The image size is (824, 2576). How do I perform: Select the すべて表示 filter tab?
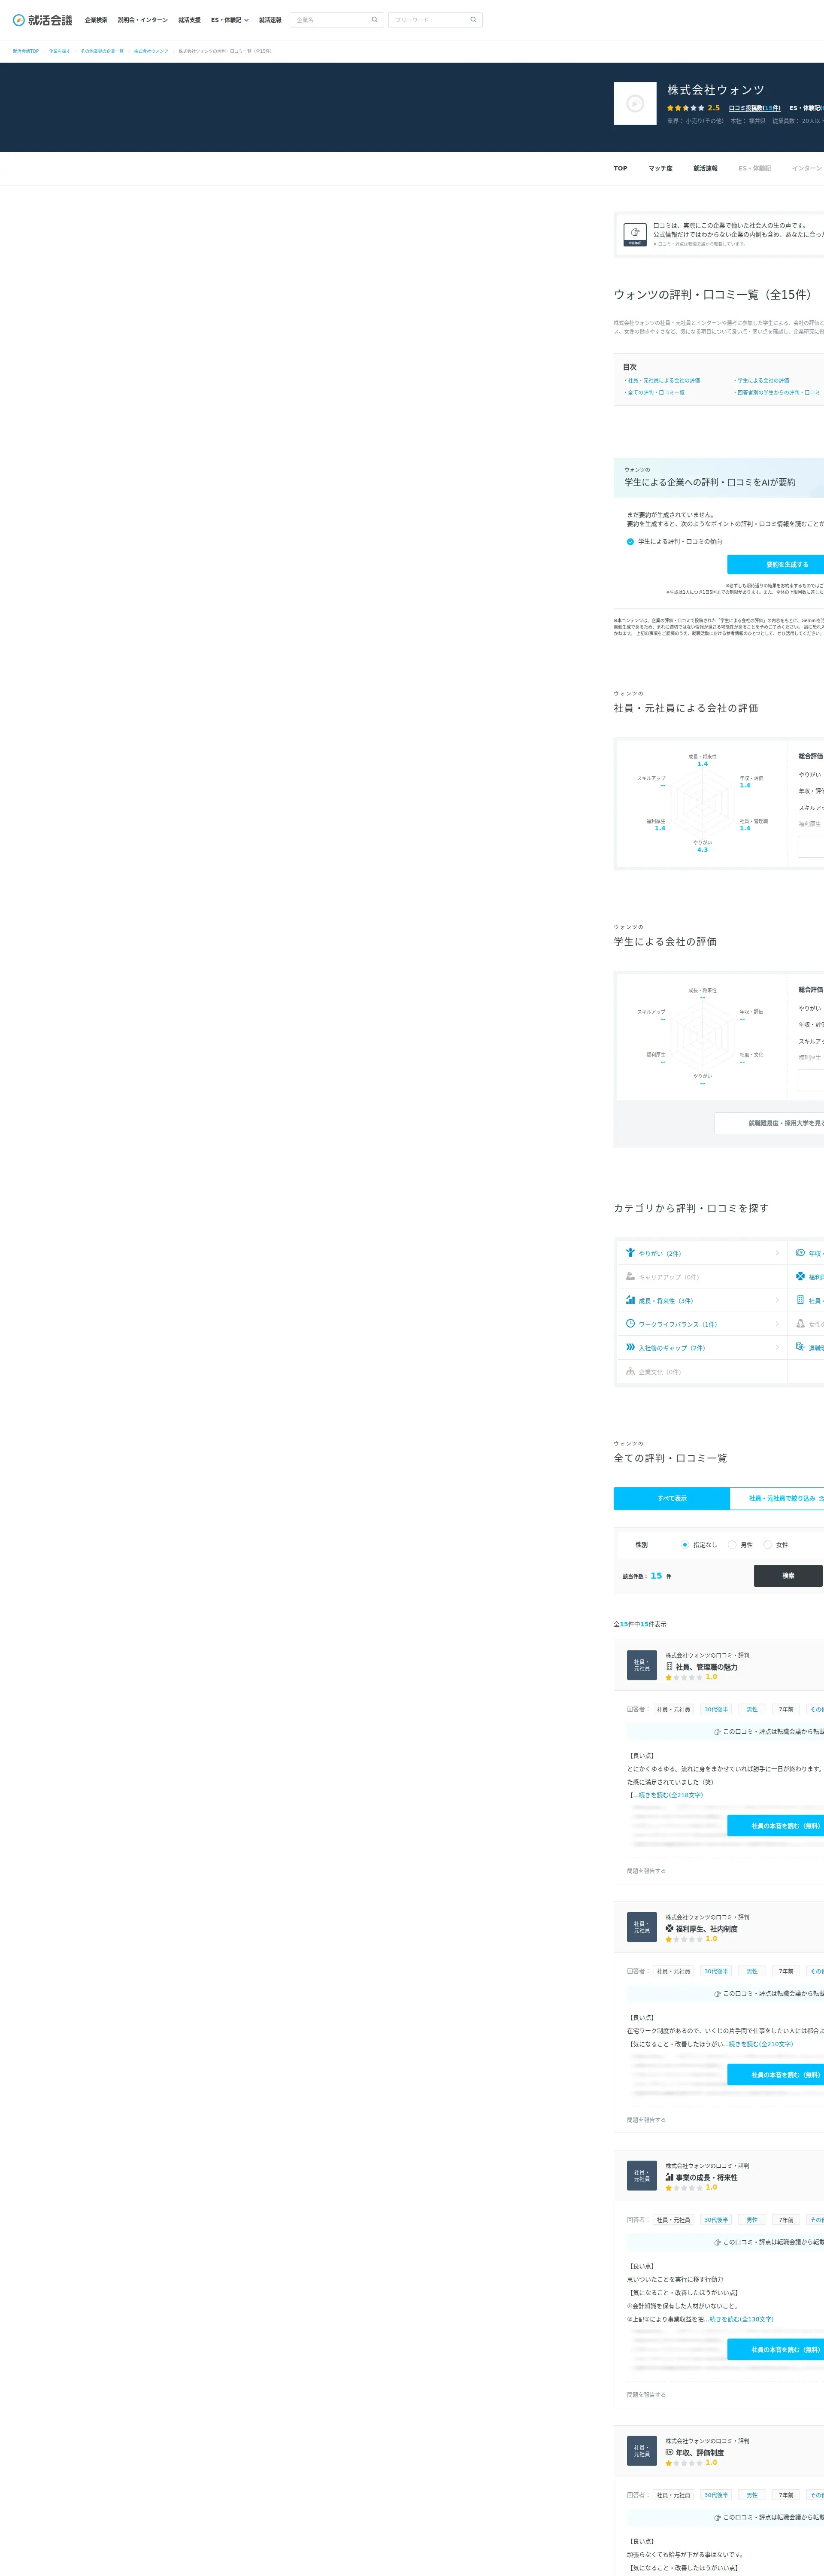(x=672, y=1498)
